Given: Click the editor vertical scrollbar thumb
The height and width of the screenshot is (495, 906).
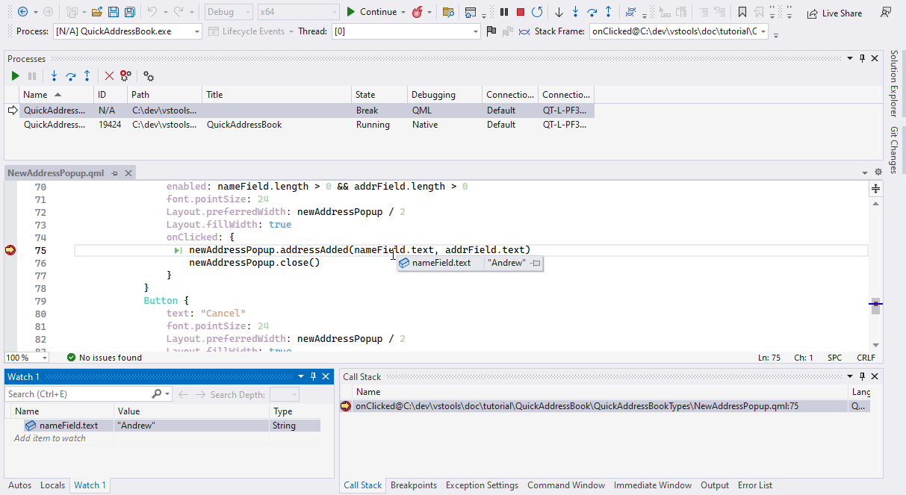Looking at the screenshot, I should click(x=875, y=306).
